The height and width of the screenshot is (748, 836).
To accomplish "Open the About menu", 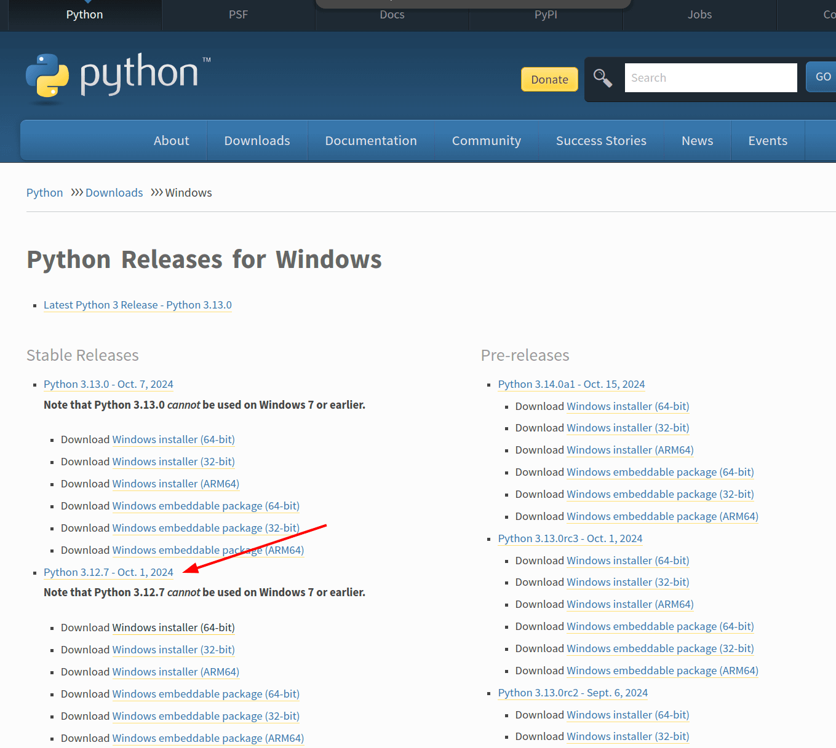I will coord(172,141).
